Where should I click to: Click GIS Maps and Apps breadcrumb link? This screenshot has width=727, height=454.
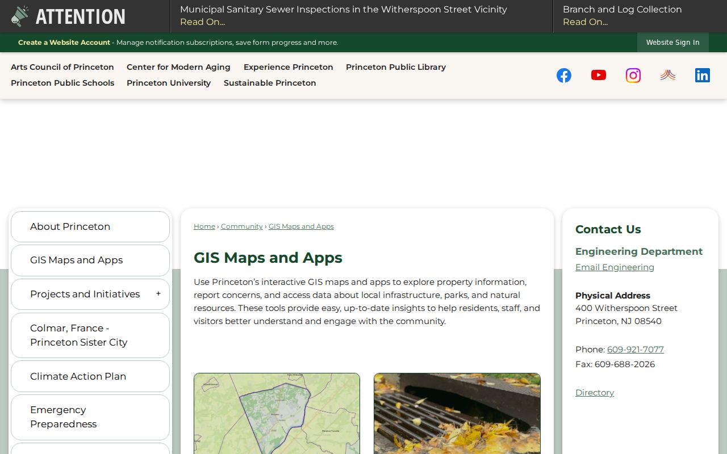click(301, 226)
